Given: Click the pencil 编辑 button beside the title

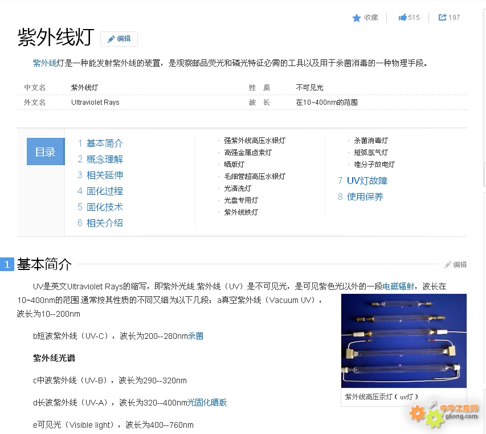Looking at the screenshot, I should coord(119,39).
